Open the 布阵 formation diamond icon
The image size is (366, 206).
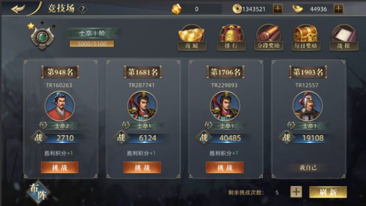[38, 192]
